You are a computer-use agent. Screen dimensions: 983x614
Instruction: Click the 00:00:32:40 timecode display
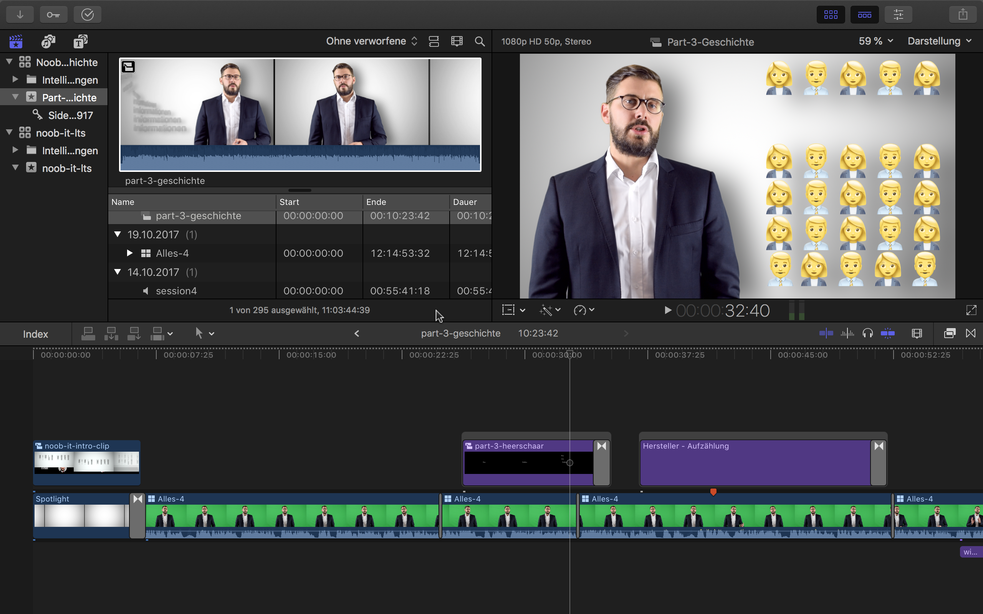723,311
